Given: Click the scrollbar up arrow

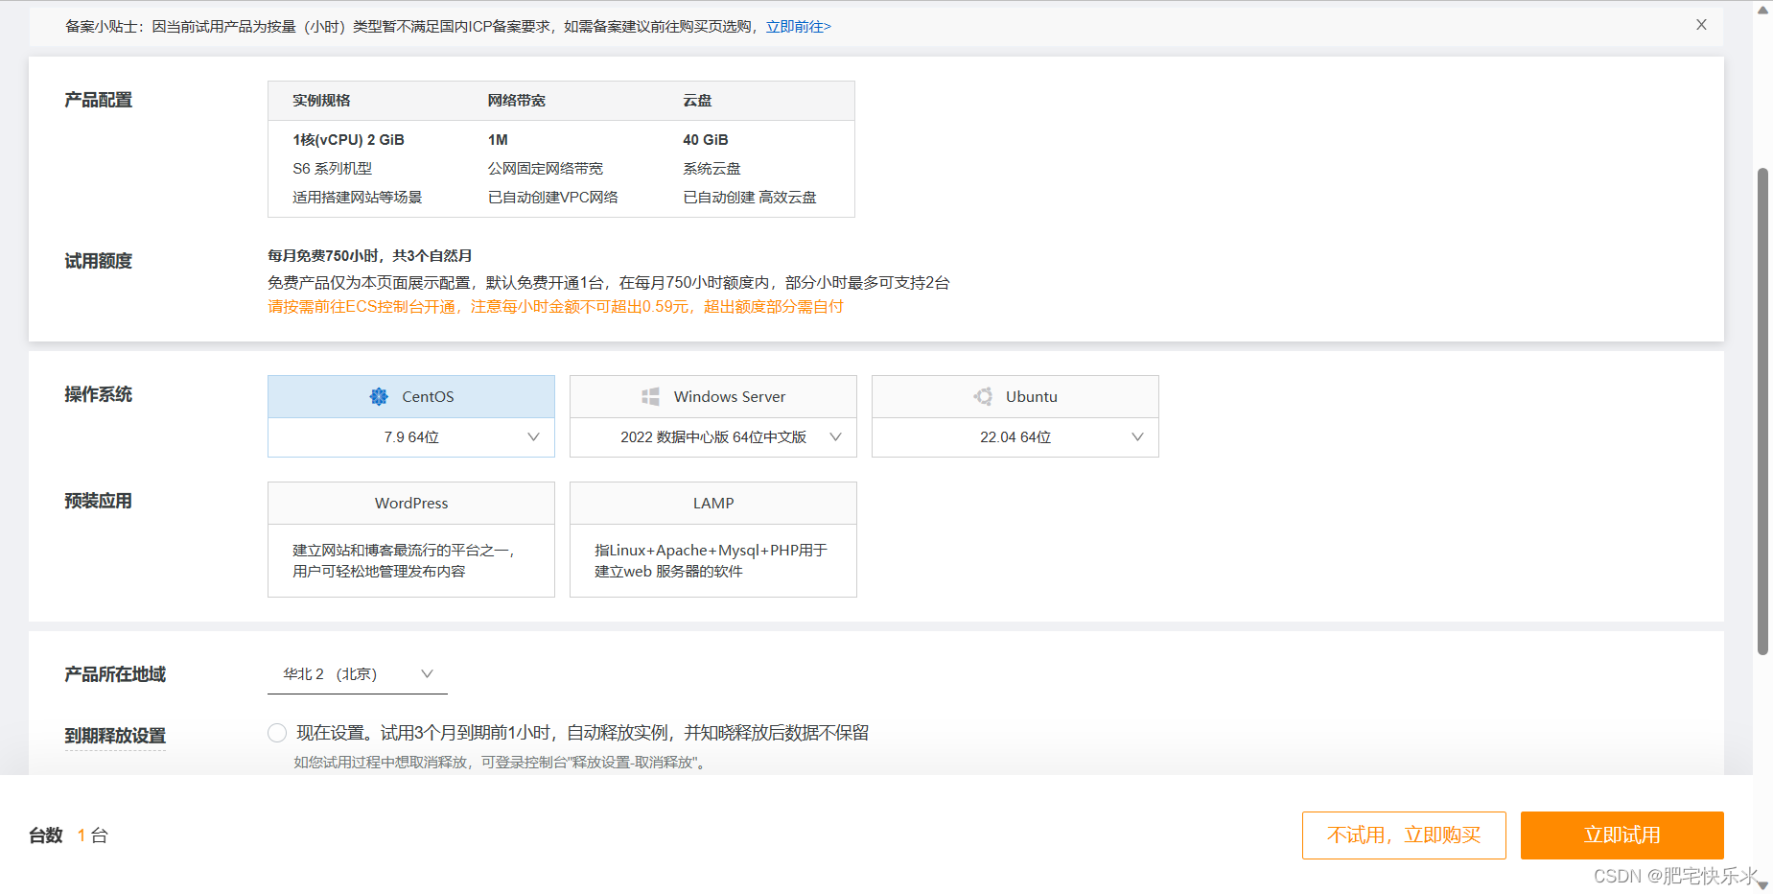Looking at the screenshot, I should point(1762,10).
